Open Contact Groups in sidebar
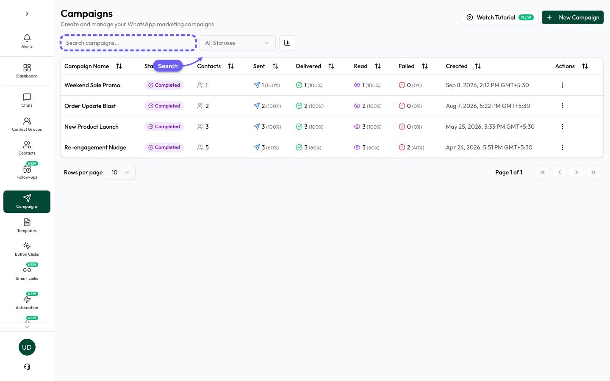 (x=27, y=124)
